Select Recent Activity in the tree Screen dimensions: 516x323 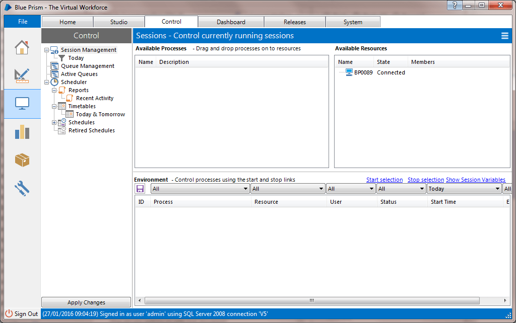point(95,98)
